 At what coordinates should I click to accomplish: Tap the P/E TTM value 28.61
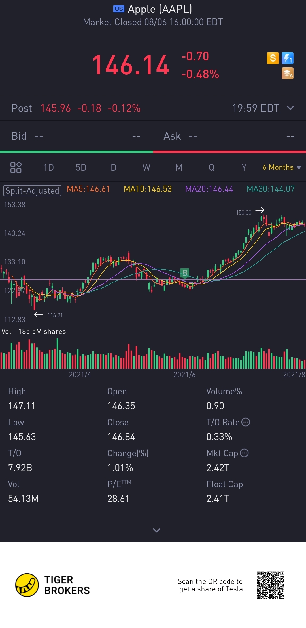click(118, 499)
